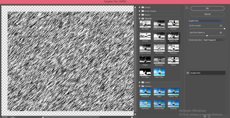Select the Grain texture thumbnail
This screenshot has height=118, width=230.
159,91
